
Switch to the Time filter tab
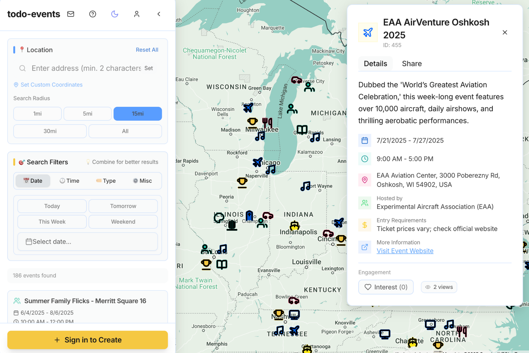tap(69, 181)
